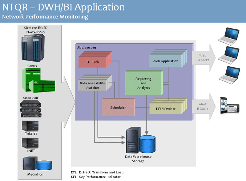Select the green Reporting and Analysis box
Screen dimensions: 246x181
click(143, 83)
